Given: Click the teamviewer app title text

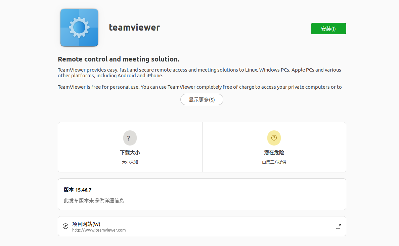Looking at the screenshot, I should click(x=134, y=28).
